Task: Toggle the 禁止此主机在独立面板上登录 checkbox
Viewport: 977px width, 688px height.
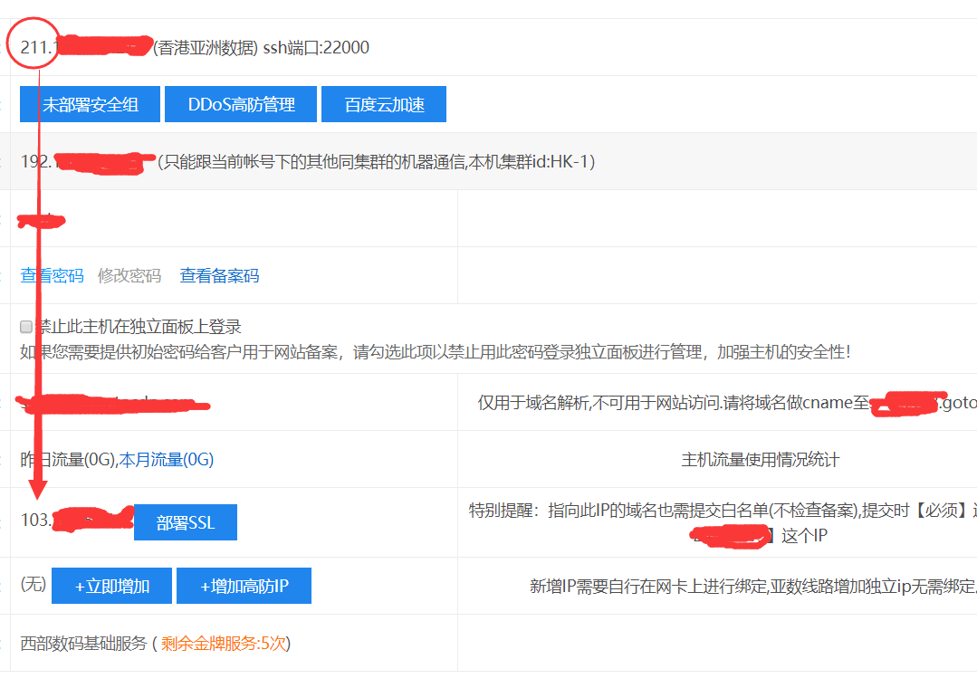Action: [x=26, y=327]
